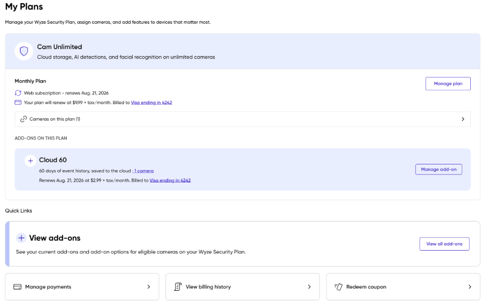Click the link icon in Cameras on this plan
The height and width of the screenshot is (304, 484).
23,119
